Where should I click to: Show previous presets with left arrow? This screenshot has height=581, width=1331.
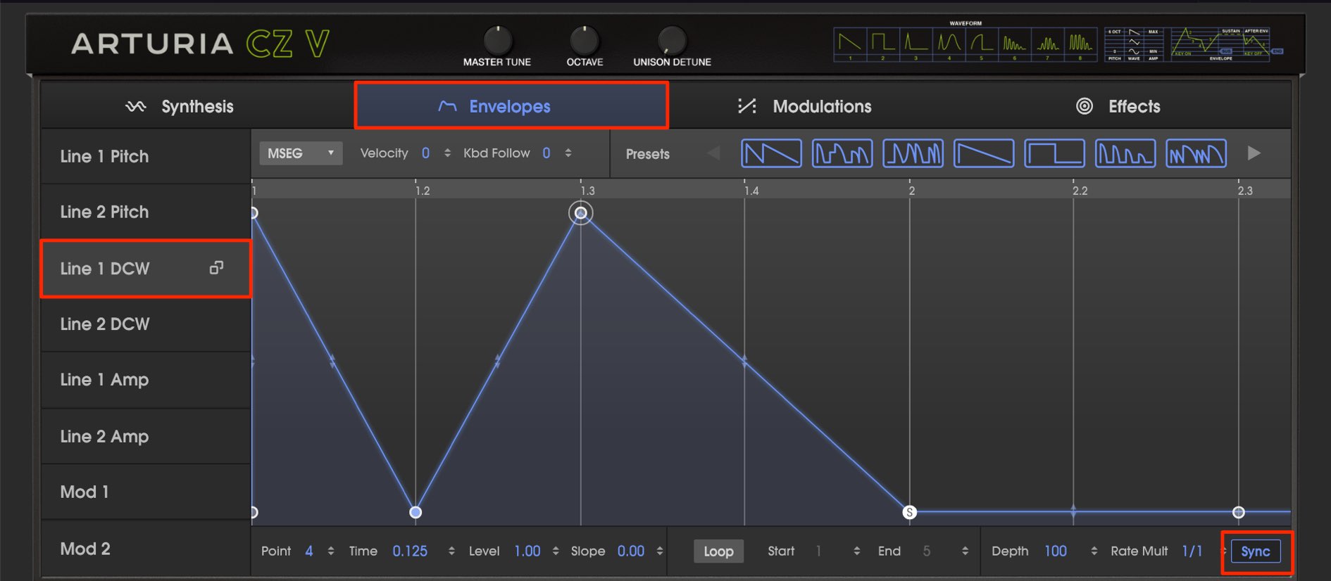pos(713,153)
